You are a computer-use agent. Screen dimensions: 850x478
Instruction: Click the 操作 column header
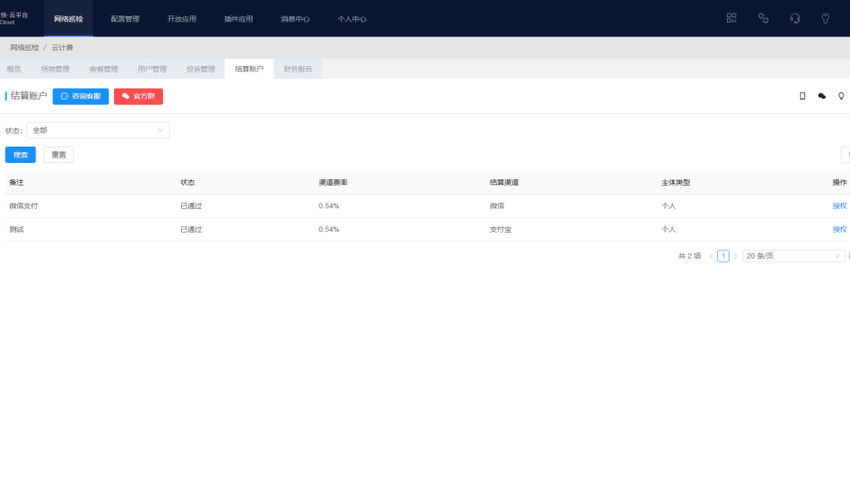[840, 183]
